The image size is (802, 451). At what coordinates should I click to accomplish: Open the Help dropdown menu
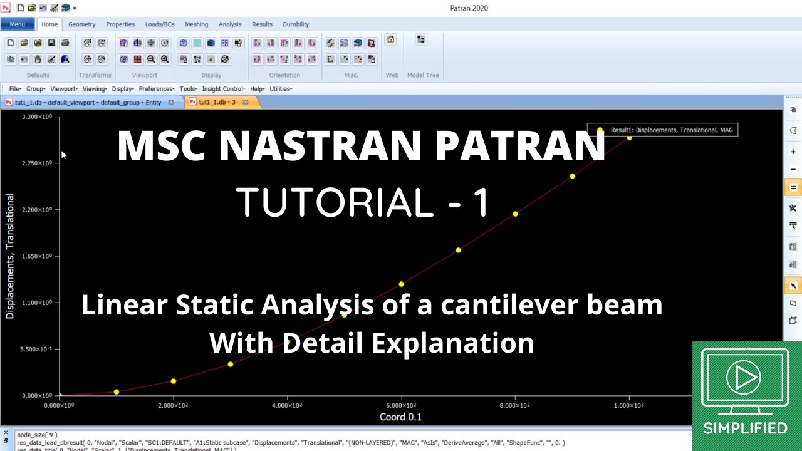(x=257, y=89)
